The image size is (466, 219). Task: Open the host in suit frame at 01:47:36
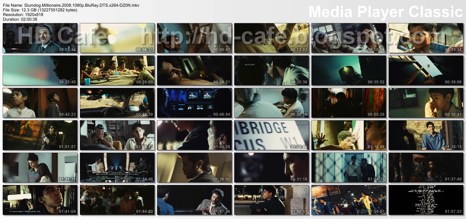point(195,200)
